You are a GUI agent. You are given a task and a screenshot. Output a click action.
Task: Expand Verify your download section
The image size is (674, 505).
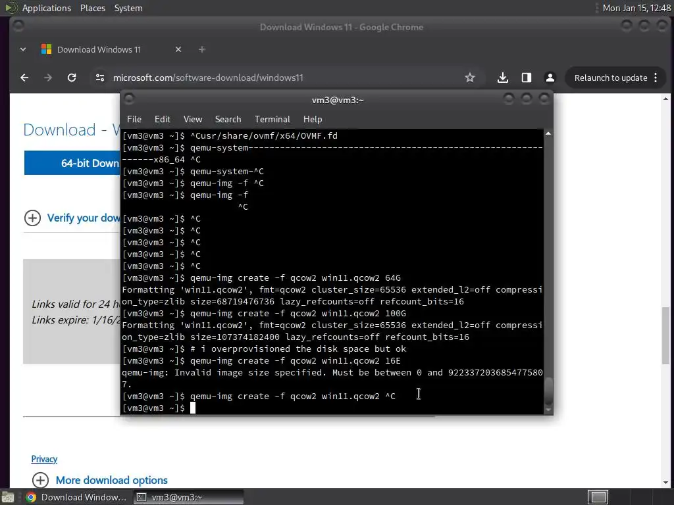72,218
